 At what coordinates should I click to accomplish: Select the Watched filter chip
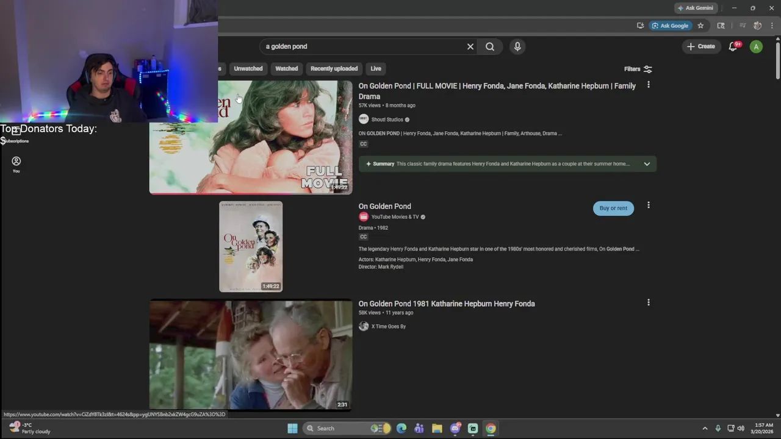click(x=287, y=68)
